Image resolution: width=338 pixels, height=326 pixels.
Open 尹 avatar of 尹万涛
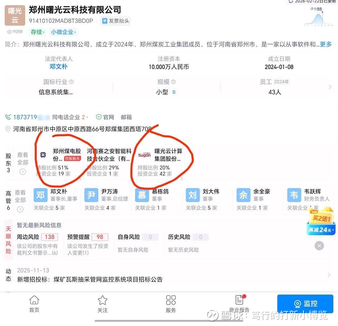coord(91,195)
